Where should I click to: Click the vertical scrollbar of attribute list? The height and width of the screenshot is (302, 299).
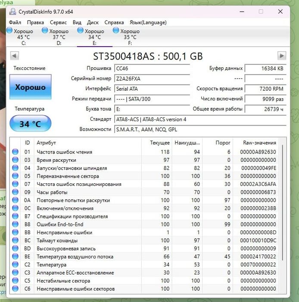click(x=283, y=202)
